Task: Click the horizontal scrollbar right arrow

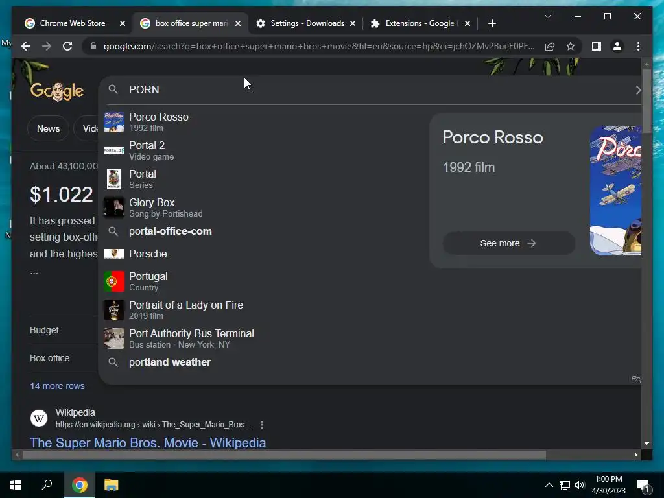Action: click(x=635, y=455)
